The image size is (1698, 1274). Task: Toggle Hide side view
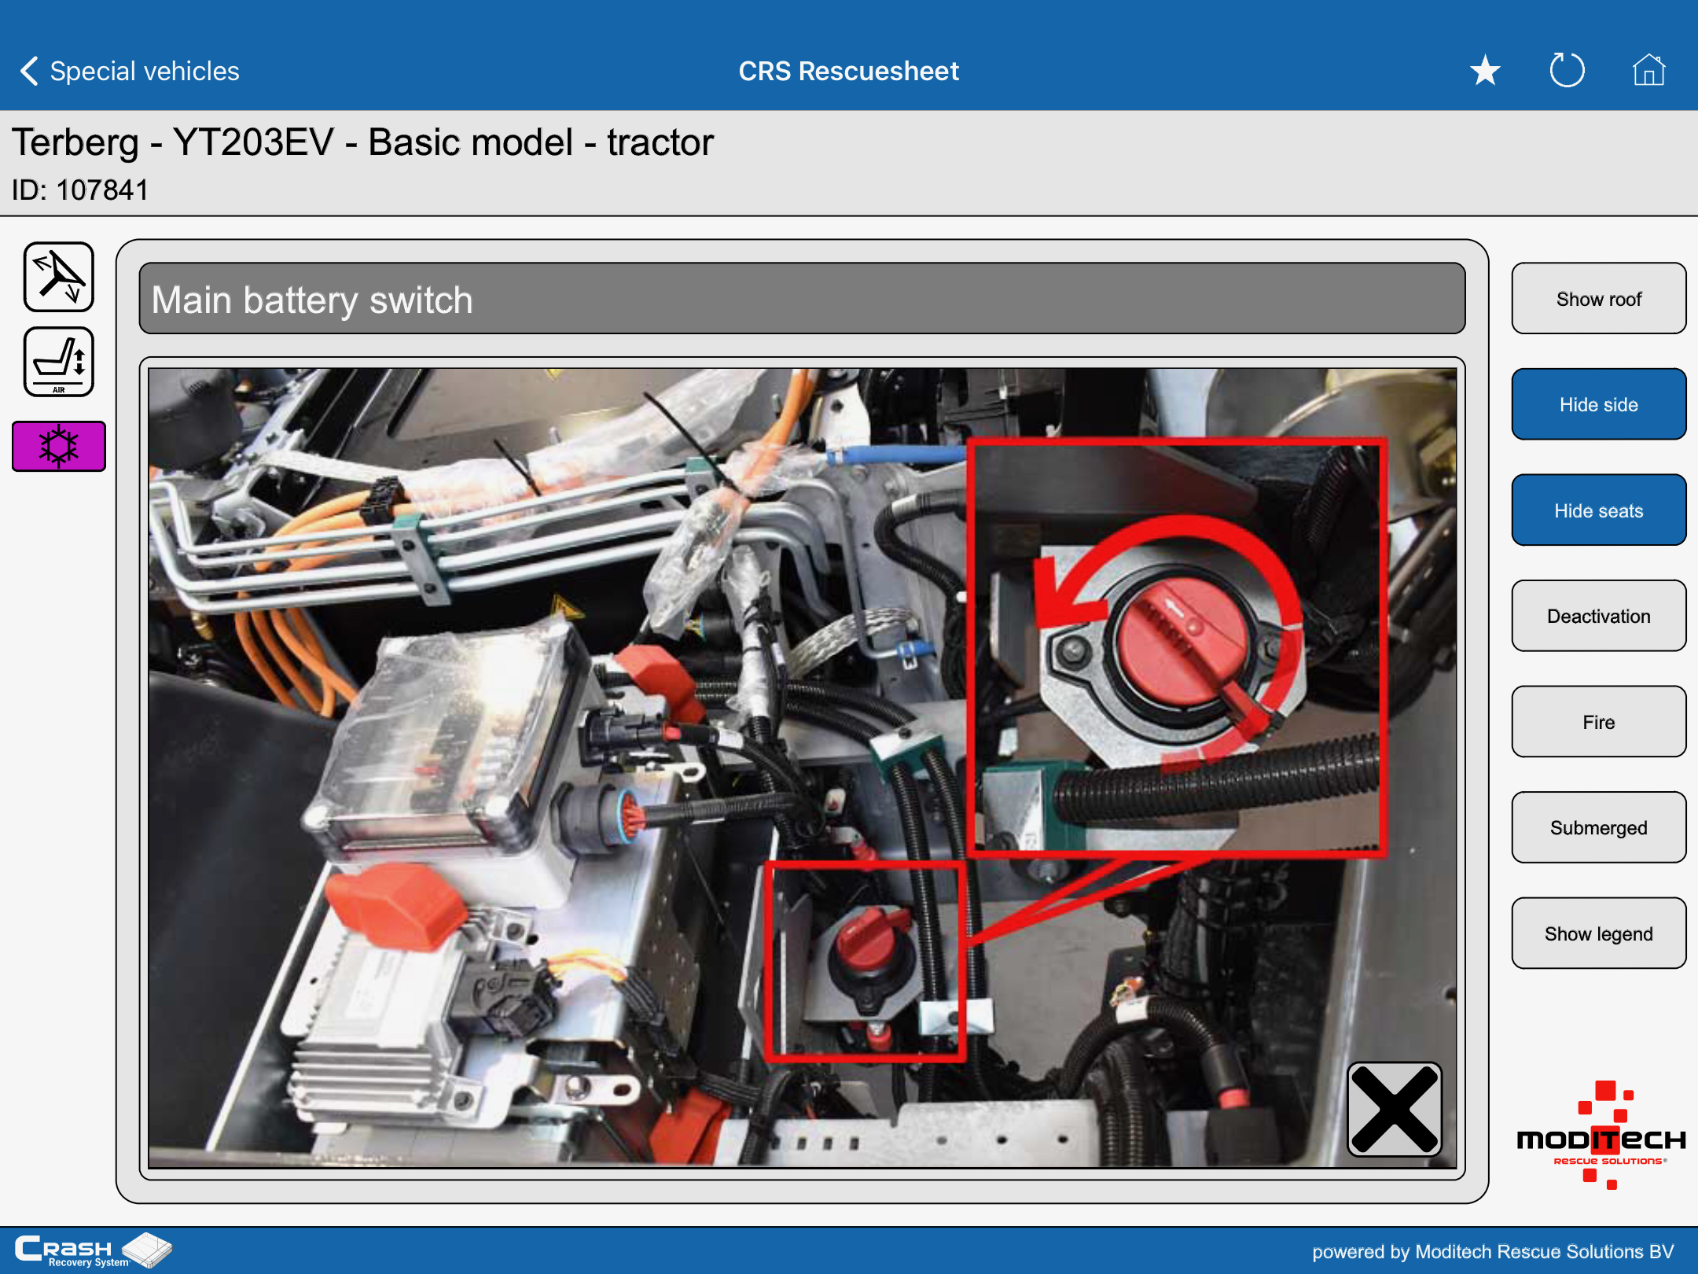tap(1598, 404)
